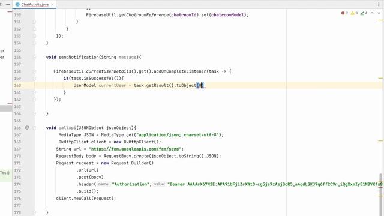
Task: Close the ChatActivity.java tab
Action: tap(52, 4)
